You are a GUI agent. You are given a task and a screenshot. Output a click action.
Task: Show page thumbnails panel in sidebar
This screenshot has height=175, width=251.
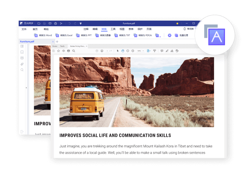coord(22,46)
